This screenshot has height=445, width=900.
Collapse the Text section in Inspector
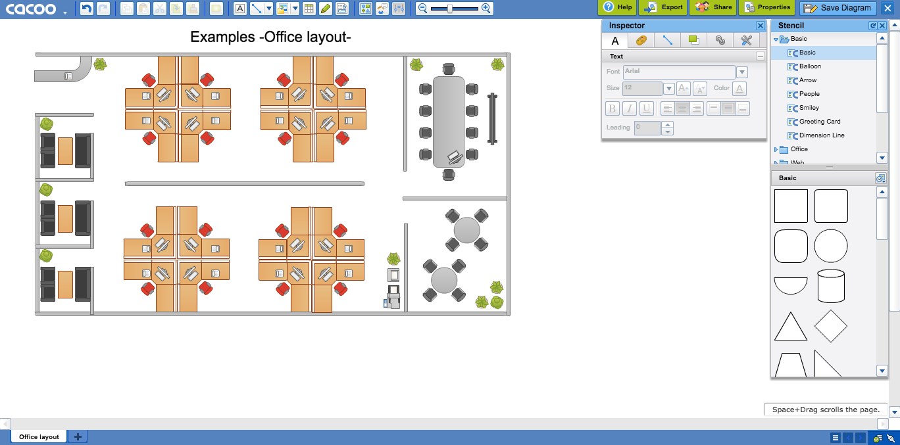761,57
